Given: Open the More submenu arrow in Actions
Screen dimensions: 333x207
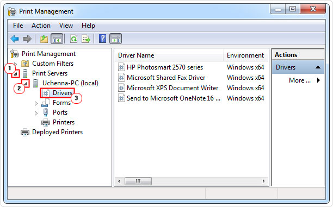Looking at the screenshot, I should (318, 80).
